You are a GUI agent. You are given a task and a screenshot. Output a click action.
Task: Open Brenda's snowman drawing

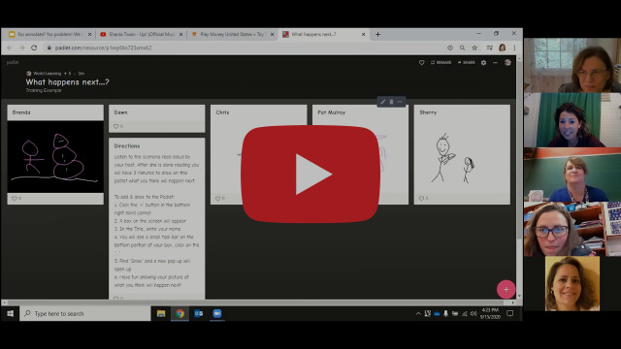pyautogui.click(x=55, y=157)
